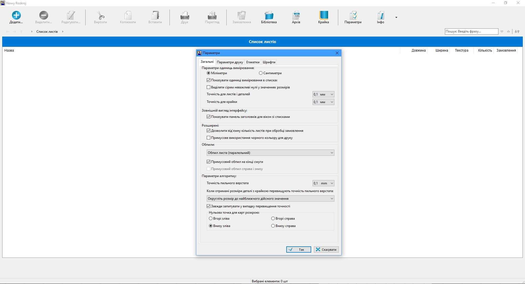Toggle Показувати одиниці вимірювання в списках
The image size is (525, 284).
[x=209, y=80]
